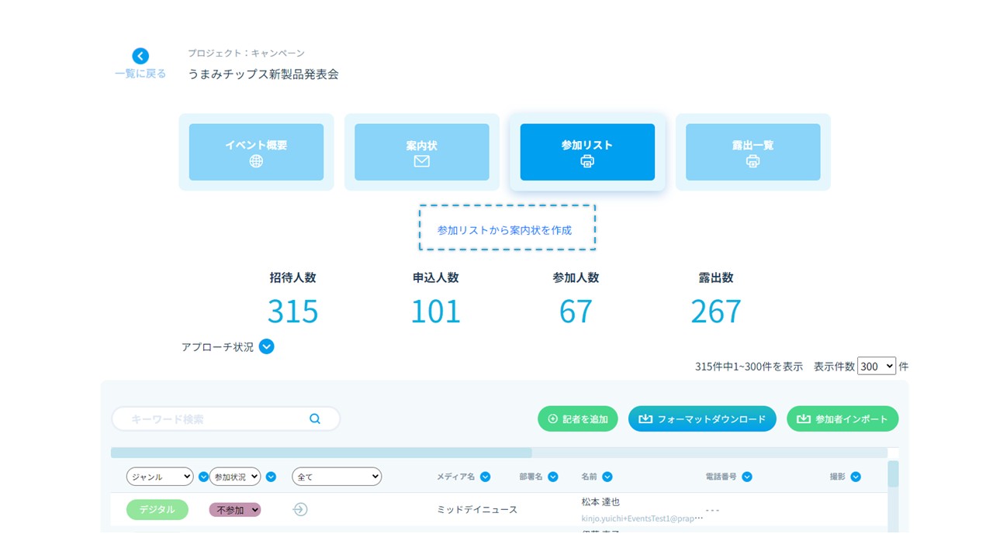Click sort icon next to 撮影 column
Image resolution: width=993 pixels, height=558 pixels.
click(856, 477)
